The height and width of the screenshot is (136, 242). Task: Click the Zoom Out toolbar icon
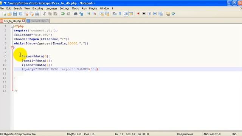pyautogui.click(x=94, y=14)
